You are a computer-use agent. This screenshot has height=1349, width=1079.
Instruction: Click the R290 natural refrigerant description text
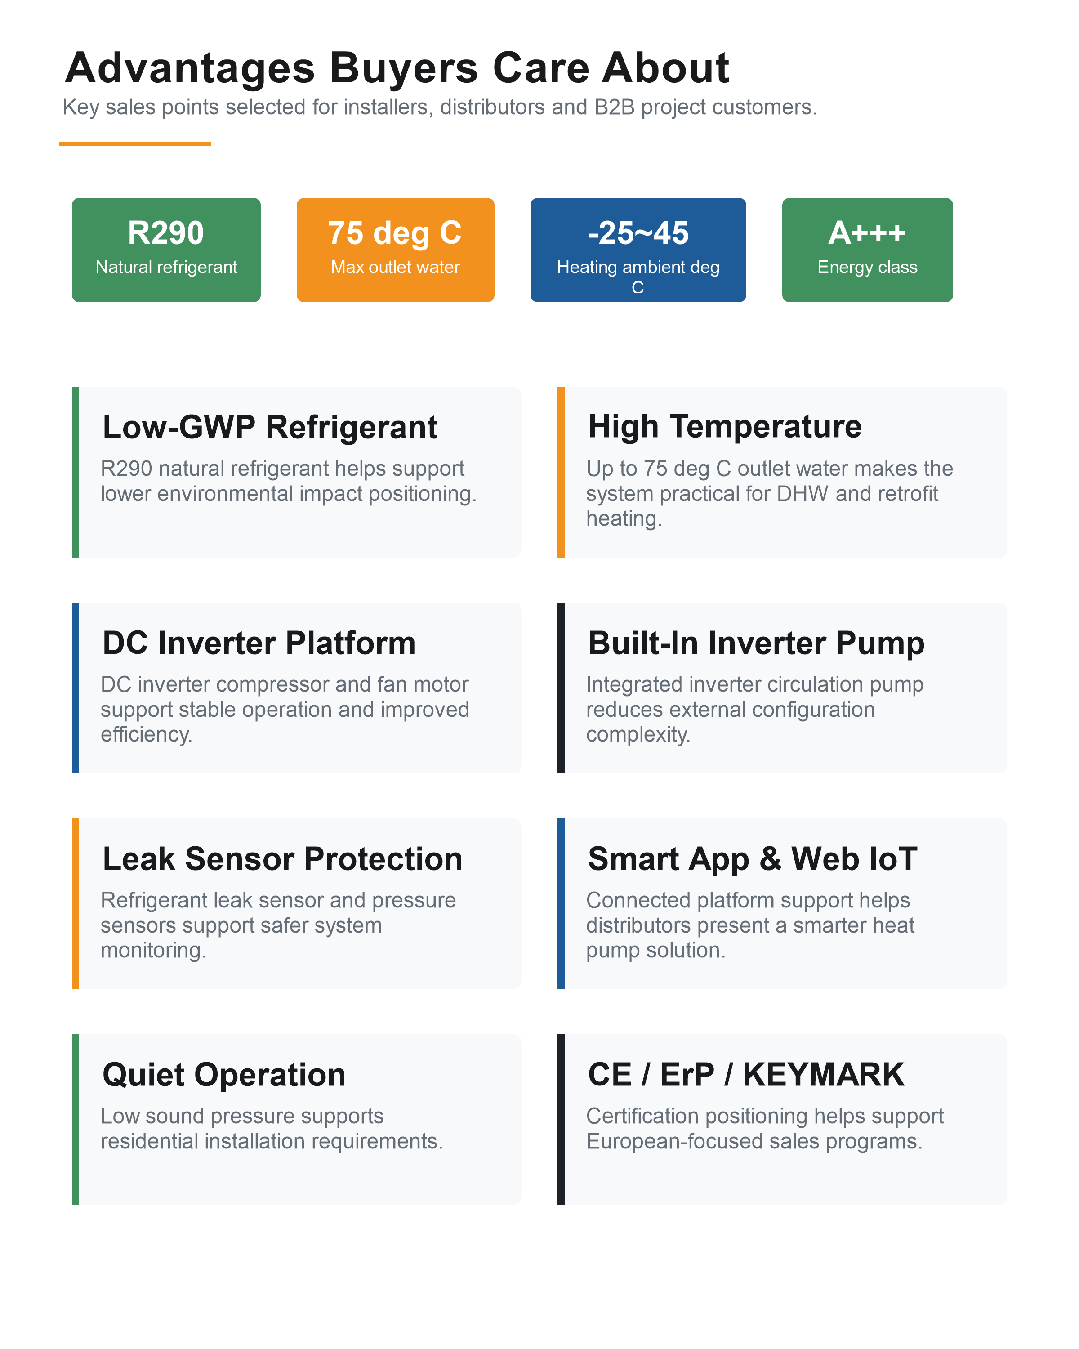[288, 481]
